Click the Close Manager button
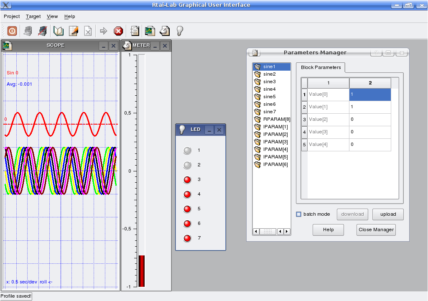 [x=376, y=230]
